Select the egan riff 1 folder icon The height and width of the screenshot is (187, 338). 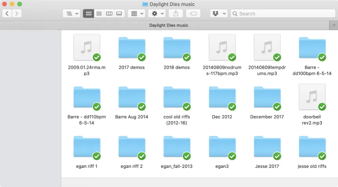click(x=87, y=147)
